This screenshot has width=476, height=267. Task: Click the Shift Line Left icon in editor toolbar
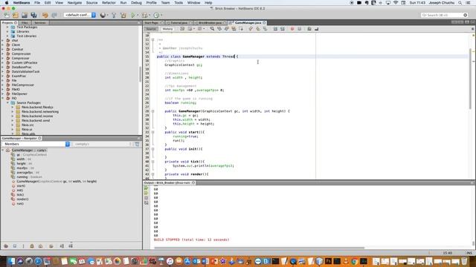pos(275,29)
